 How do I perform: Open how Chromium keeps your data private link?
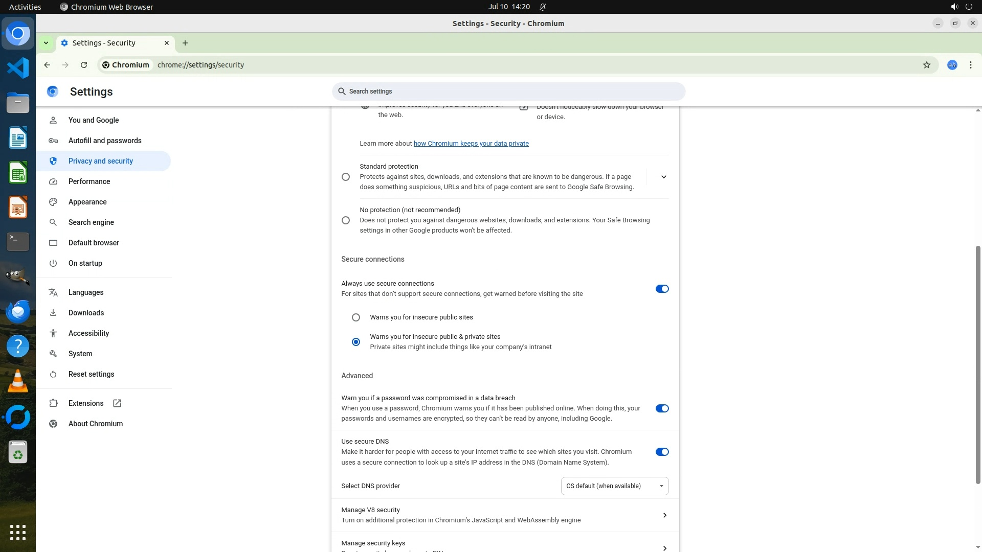471,144
